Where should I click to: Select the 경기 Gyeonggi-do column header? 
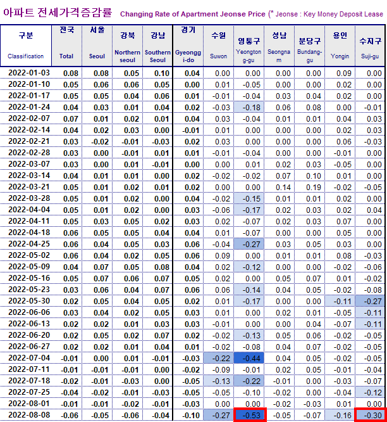(x=188, y=46)
